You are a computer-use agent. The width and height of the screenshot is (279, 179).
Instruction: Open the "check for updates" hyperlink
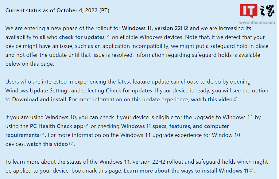tap(82, 37)
